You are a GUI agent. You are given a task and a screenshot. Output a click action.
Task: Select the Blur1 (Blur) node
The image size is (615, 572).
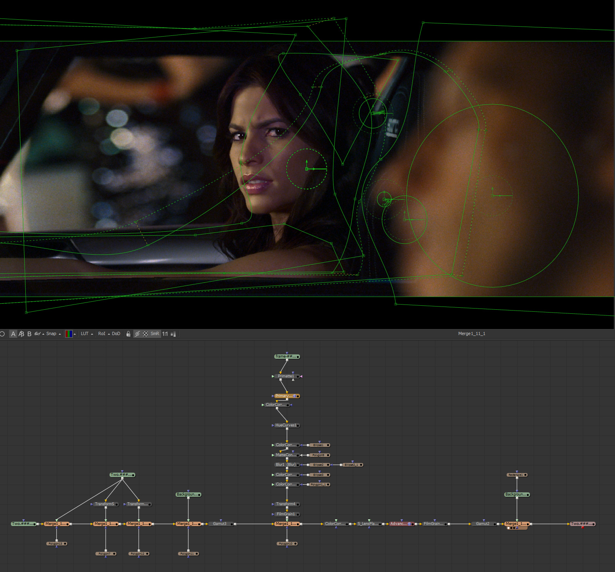click(287, 465)
